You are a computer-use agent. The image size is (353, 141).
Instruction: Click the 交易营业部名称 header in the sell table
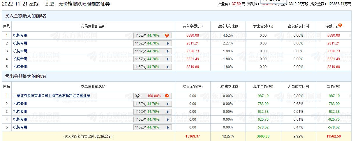pyautogui.click(x=93, y=87)
